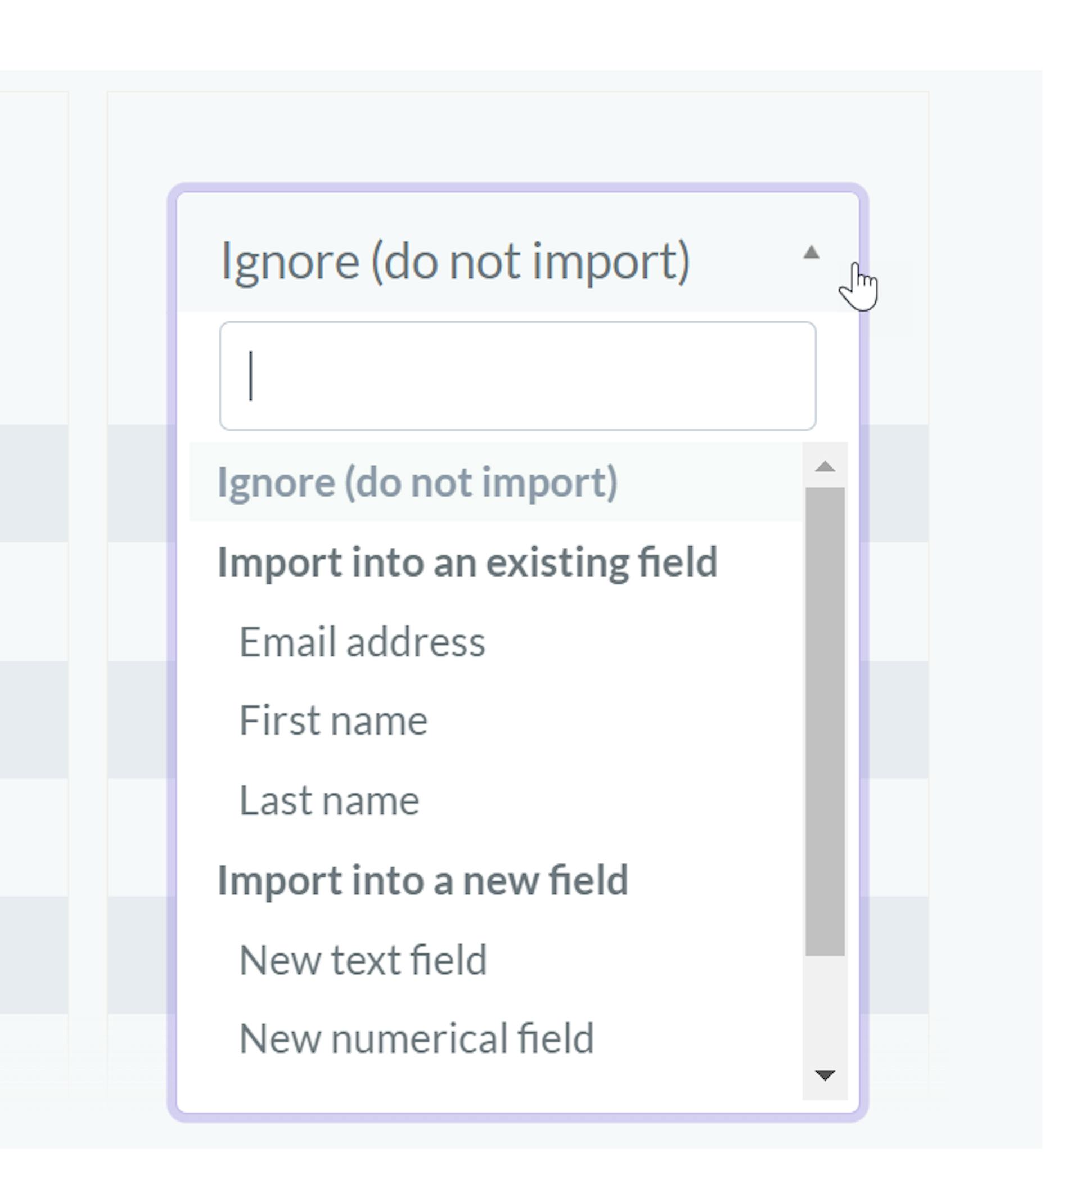
Task: Click the selected 'Ignore (do not import)' header
Action: pos(455,261)
